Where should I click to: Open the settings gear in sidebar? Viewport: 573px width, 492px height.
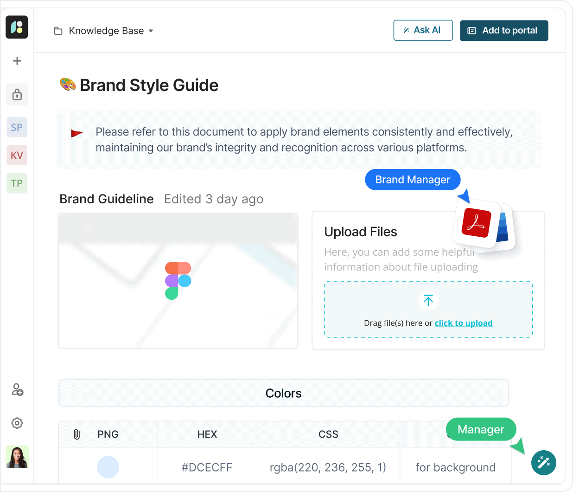point(17,423)
